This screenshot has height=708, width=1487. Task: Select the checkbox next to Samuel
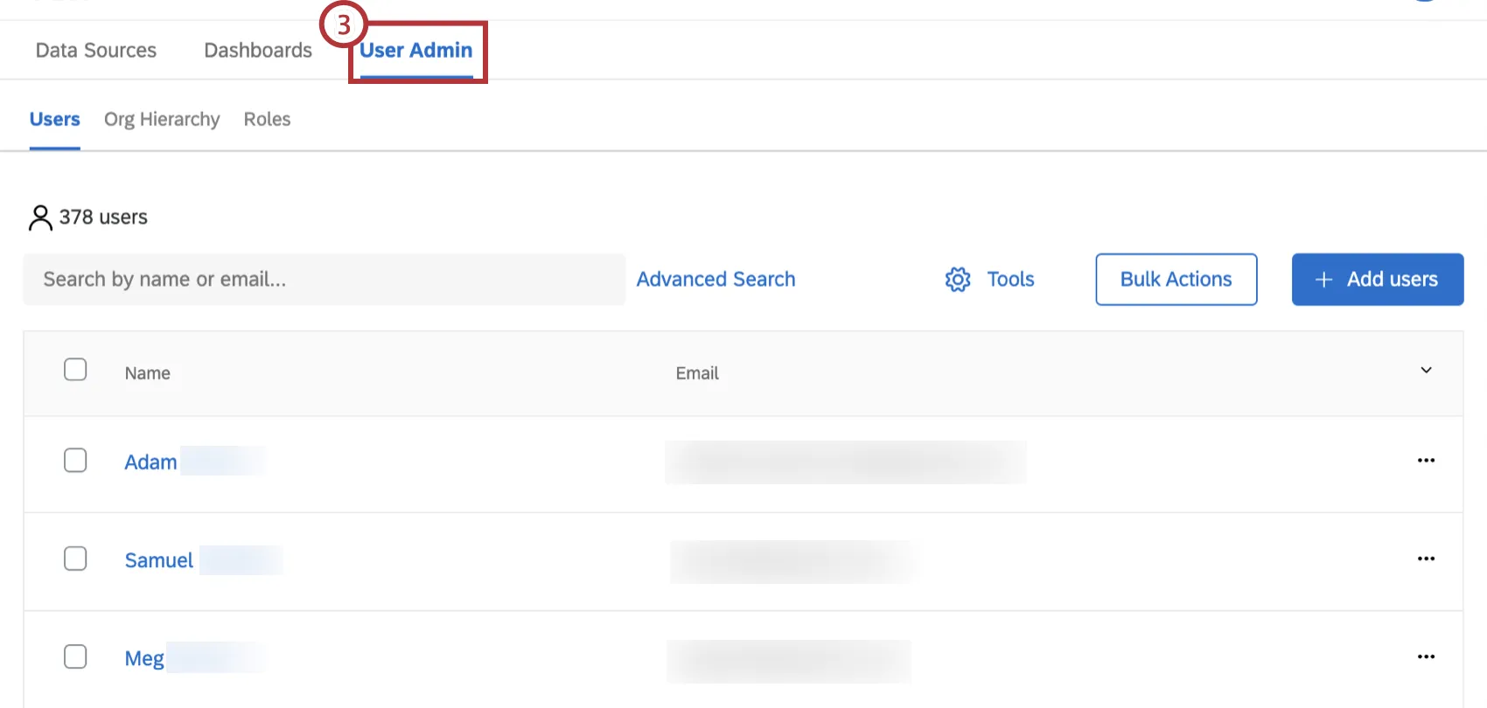(x=75, y=559)
